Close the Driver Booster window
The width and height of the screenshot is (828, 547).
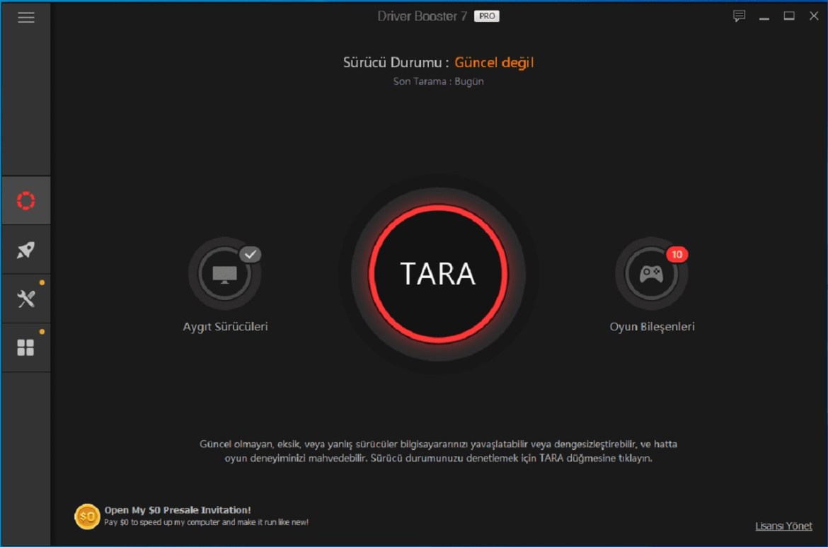pos(813,16)
